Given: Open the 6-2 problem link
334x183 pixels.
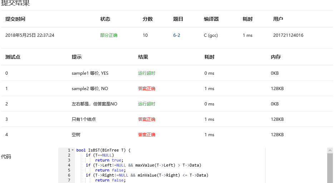Looking at the screenshot, I should pyautogui.click(x=177, y=35).
